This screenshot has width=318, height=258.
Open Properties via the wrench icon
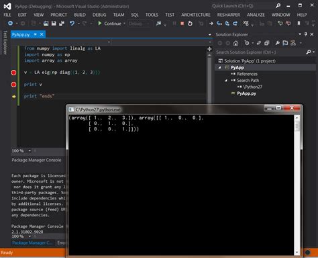tap(278, 43)
